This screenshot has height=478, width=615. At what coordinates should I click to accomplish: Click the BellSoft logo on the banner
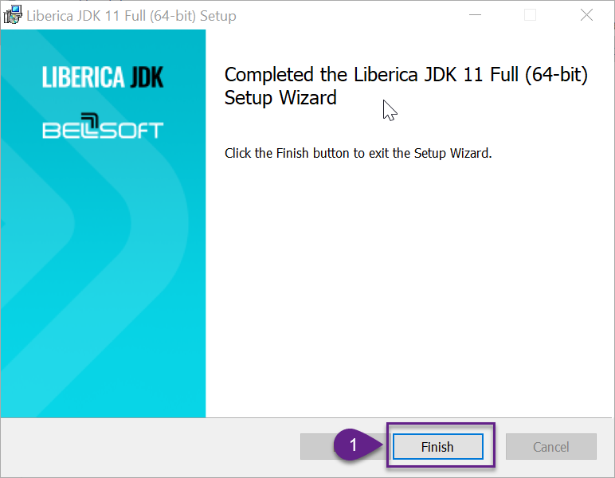[103, 126]
